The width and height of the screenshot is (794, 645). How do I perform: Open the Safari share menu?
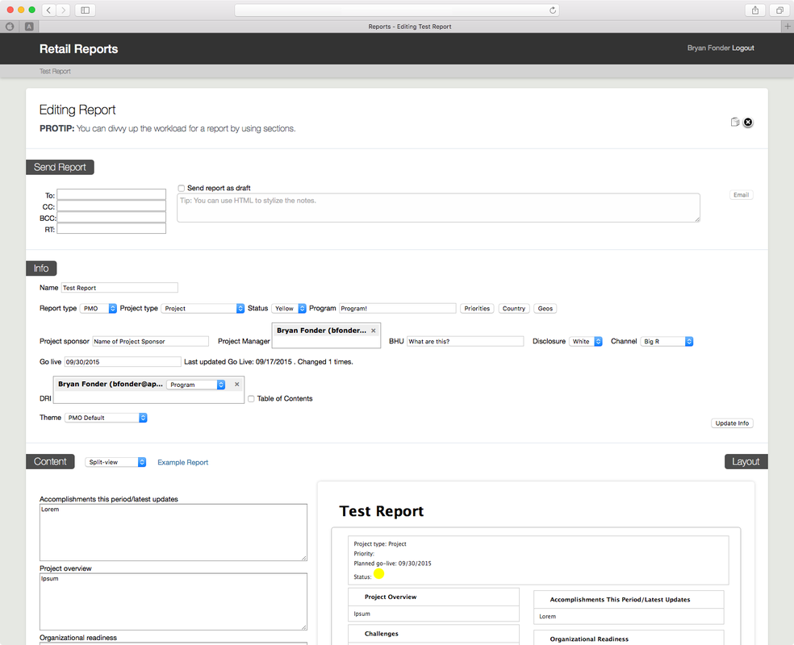pyautogui.click(x=755, y=10)
